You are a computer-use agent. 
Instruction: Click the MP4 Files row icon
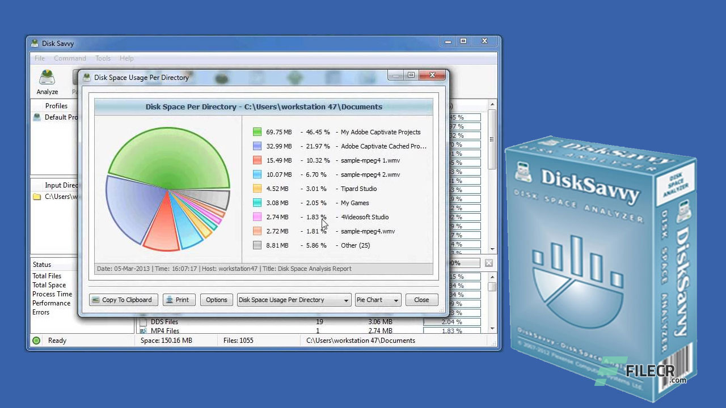tap(143, 331)
